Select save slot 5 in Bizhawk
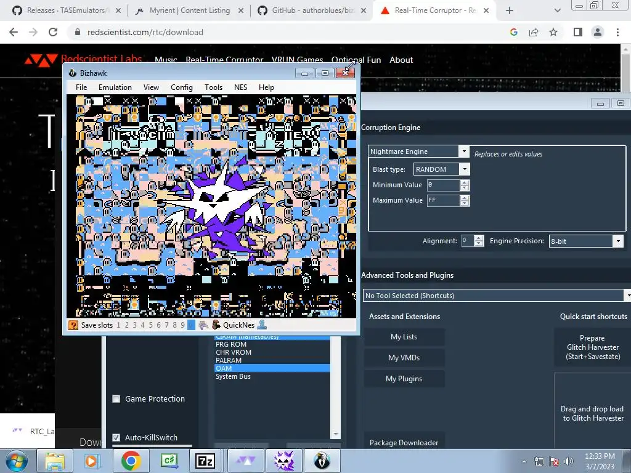 point(150,325)
